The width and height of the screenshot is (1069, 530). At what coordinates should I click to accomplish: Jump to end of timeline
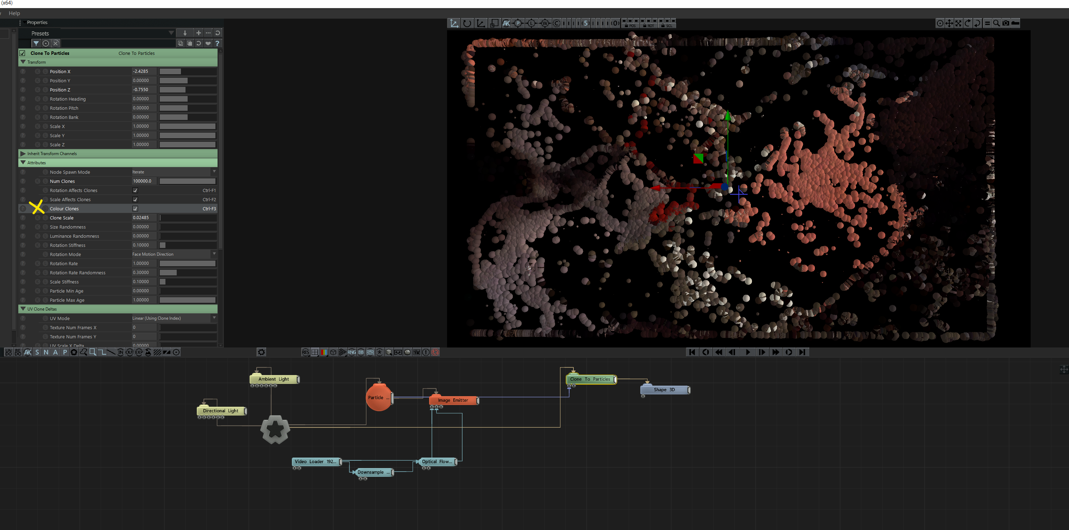803,352
